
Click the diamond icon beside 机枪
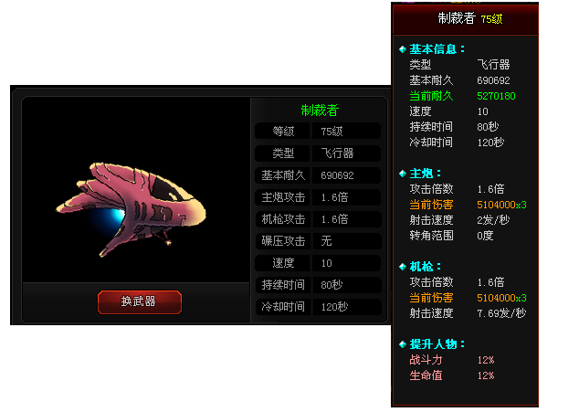[x=403, y=267]
